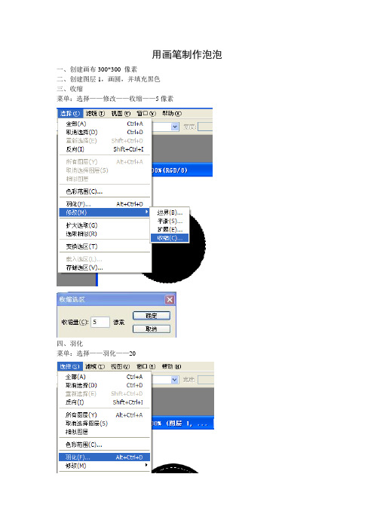Choose 所有图层(Y) in the lower menu
Screen dimensions: 374x529
[104, 415]
